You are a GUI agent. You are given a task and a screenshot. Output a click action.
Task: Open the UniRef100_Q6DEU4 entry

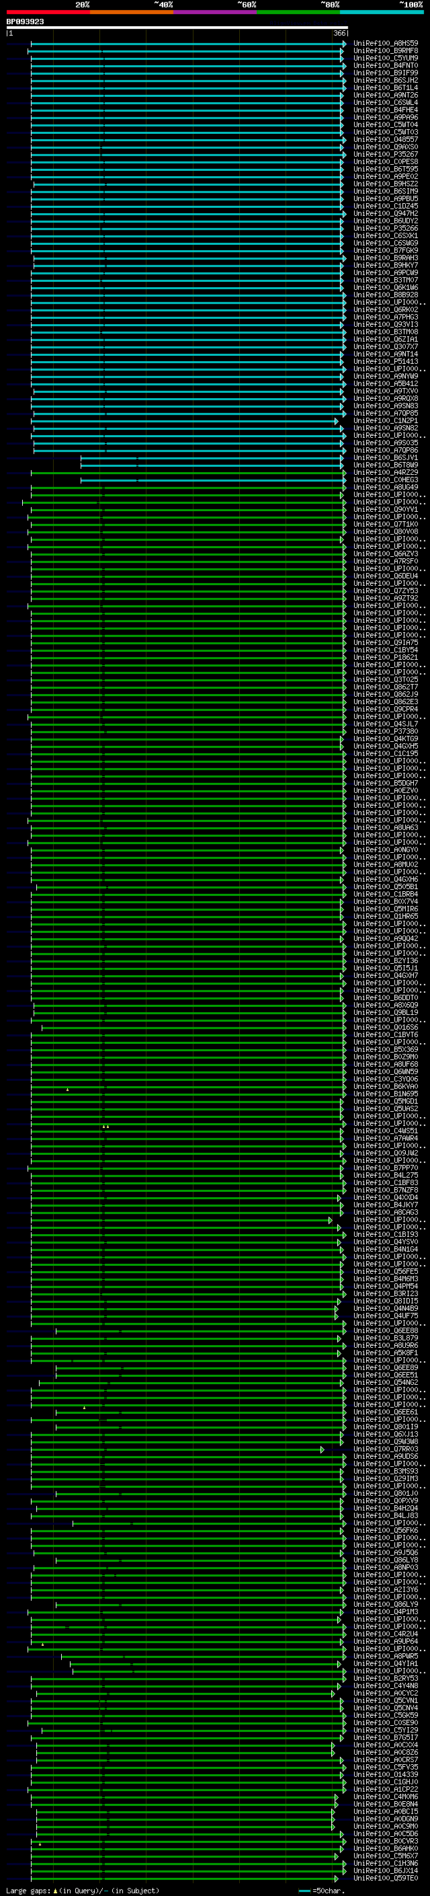(386, 576)
